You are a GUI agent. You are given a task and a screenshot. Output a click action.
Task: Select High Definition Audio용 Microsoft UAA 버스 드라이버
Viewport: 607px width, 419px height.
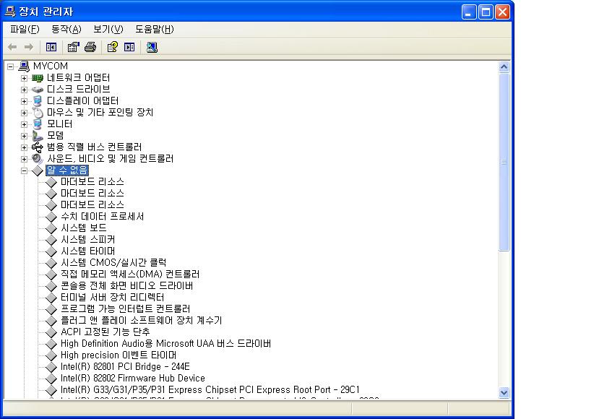click(165, 344)
